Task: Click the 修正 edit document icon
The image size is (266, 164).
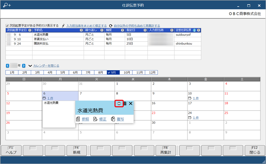Action: (95, 119)
